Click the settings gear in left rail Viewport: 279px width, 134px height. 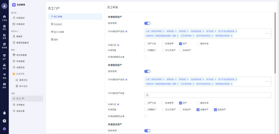click(4, 129)
